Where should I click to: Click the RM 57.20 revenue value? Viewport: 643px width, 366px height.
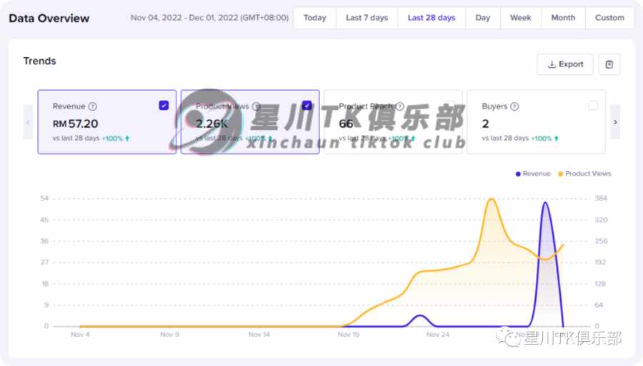76,123
